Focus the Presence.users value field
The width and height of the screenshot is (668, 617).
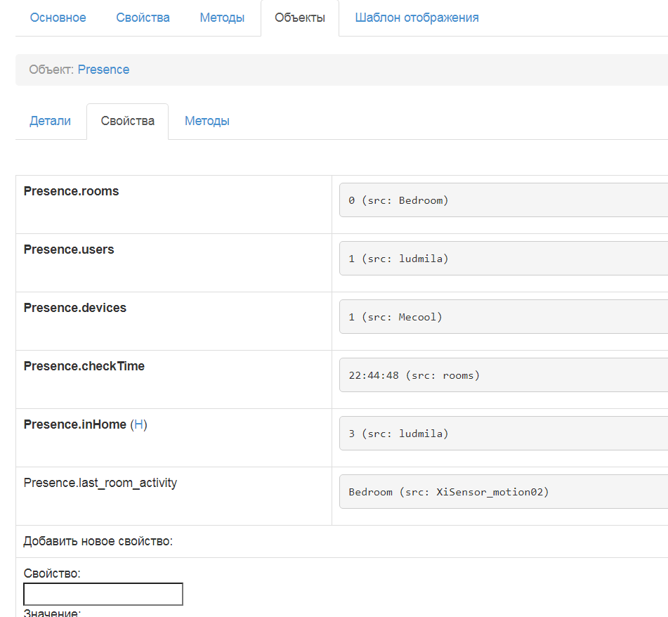click(x=502, y=259)
